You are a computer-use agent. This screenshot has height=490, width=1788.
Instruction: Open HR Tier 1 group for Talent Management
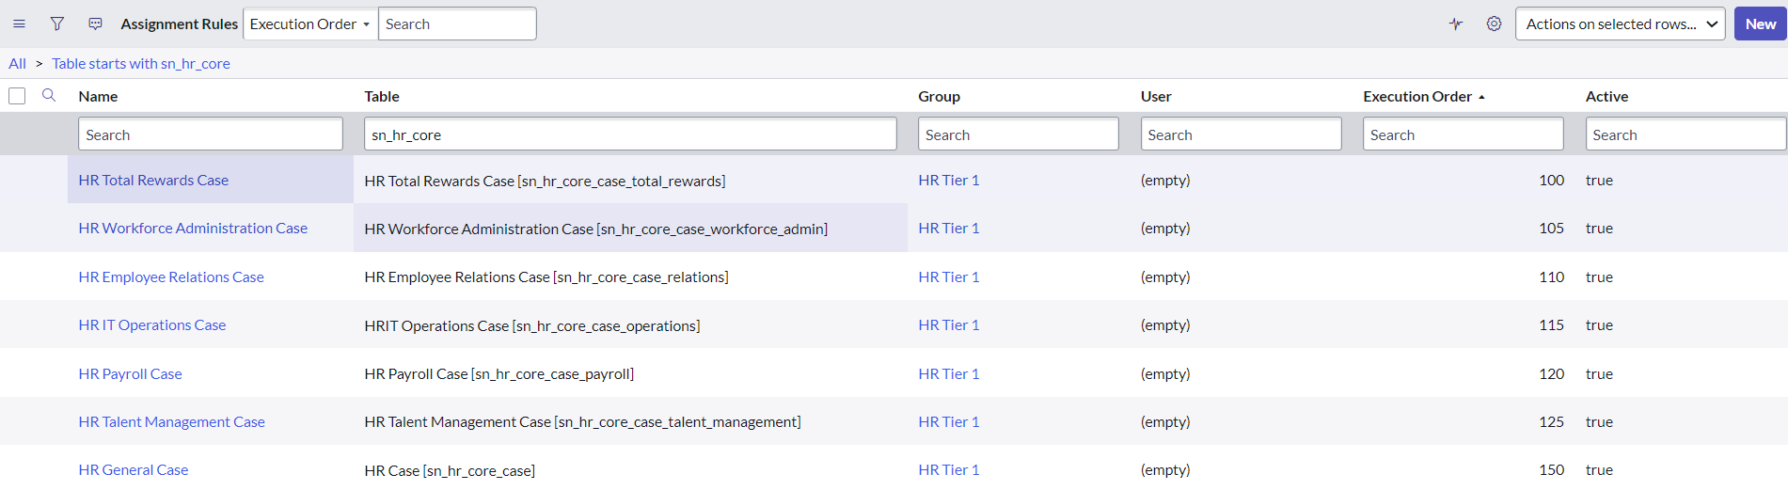[949, 421]
